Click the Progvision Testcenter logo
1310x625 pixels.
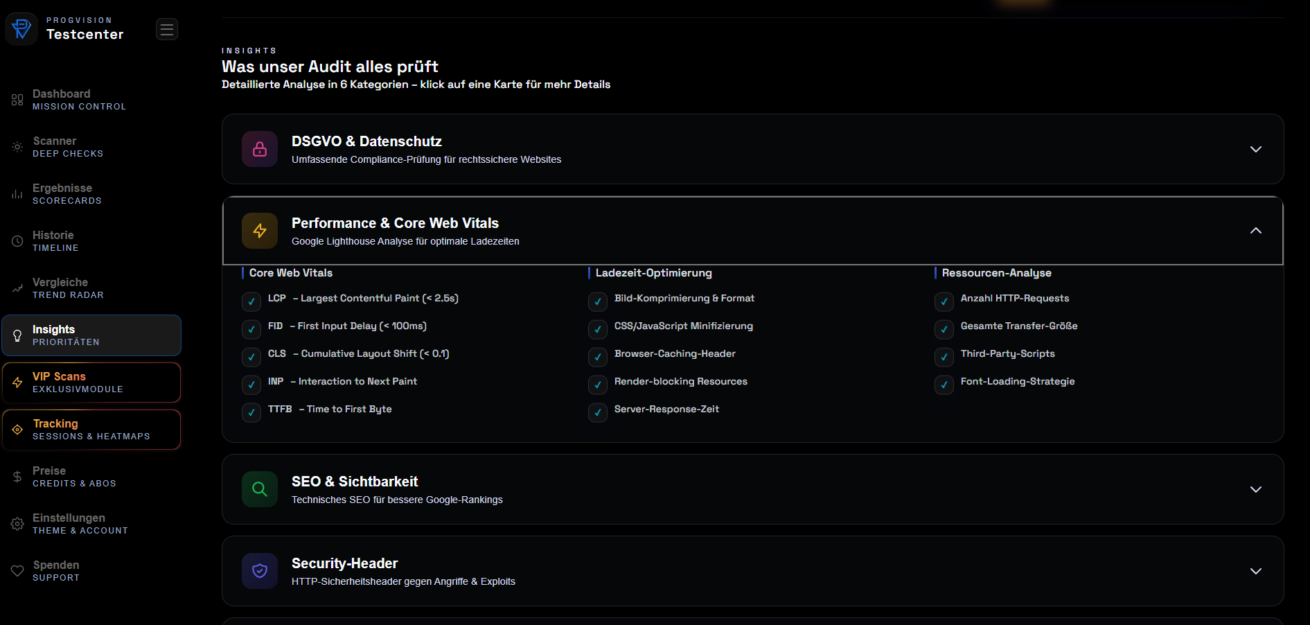click(x=21, y=28)
